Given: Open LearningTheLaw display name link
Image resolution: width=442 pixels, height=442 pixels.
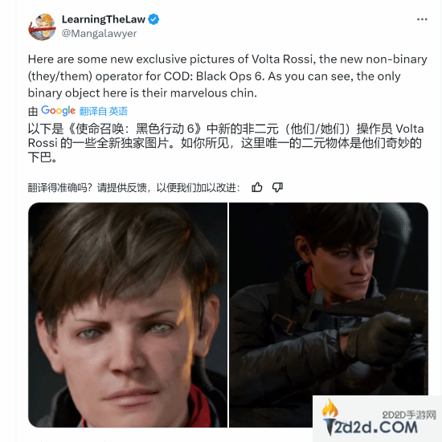Looking at the screenshot, I should pos(104,19).
